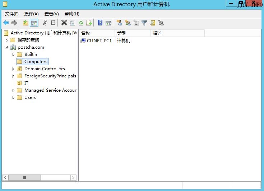
Task: Click the tree scrollbar right arrow
Action: 73,177
